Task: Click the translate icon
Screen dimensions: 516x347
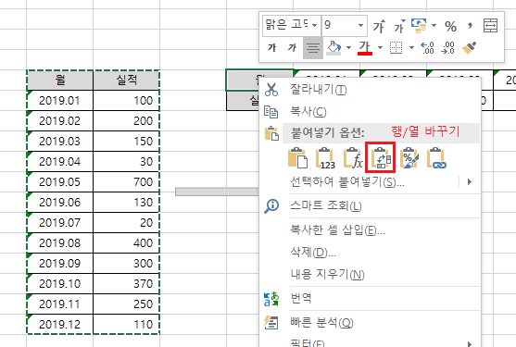Action: click(271, 299)
